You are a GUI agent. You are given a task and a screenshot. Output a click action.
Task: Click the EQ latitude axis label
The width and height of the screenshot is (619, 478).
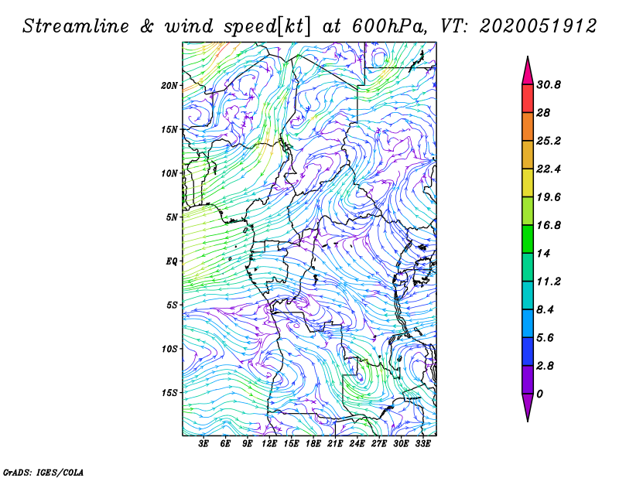pos(172,261)
